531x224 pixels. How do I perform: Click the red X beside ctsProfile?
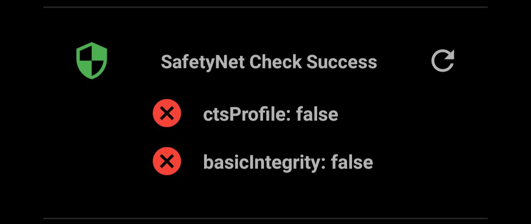(x=167, y=114)
